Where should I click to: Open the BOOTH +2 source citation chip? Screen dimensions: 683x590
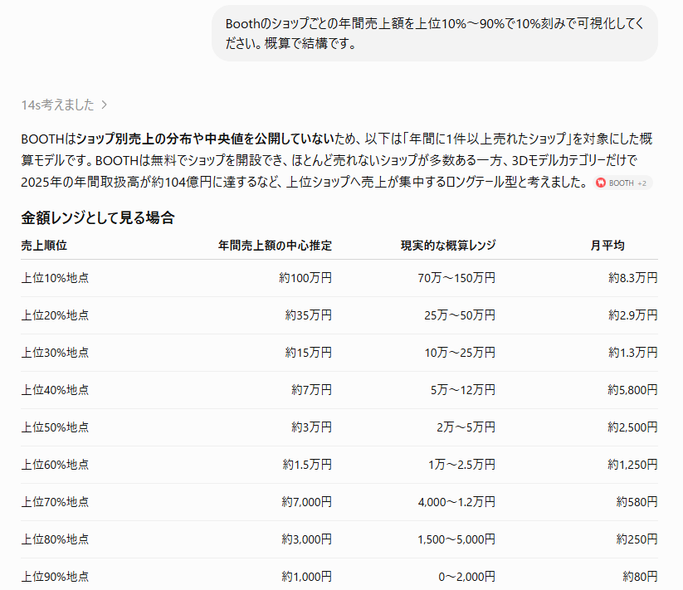pos(622,183)
